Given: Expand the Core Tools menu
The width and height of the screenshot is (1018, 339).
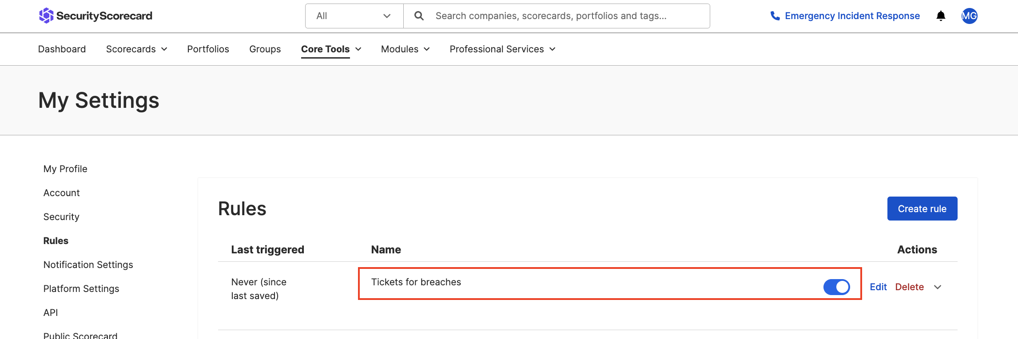Looking at the screenshot, I should [x=331, y=49].
